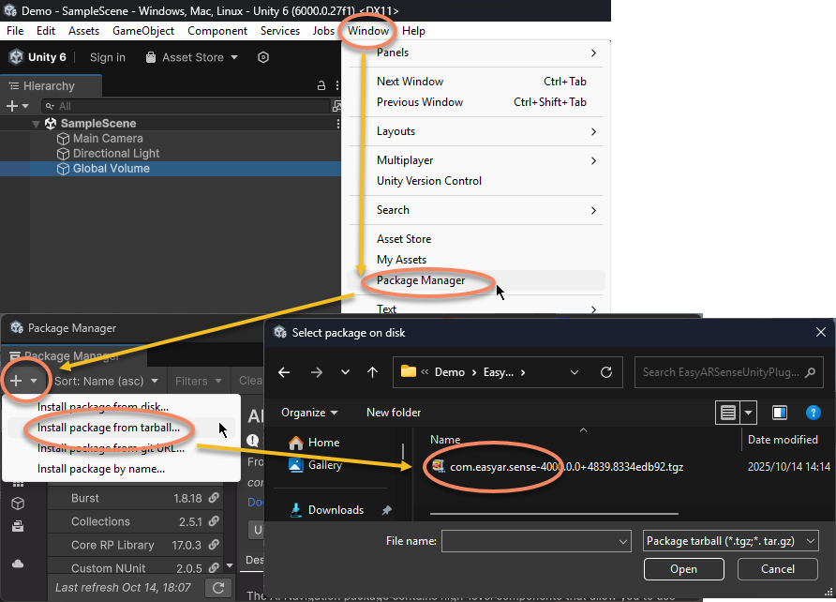Toggle the preview pane in the file dialog
Screen dimensions: 836x602
[779, 413]
